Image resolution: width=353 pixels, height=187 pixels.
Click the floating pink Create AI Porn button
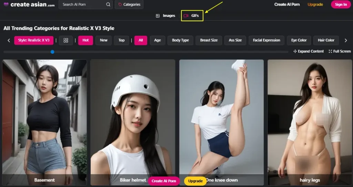pos(164,181)
